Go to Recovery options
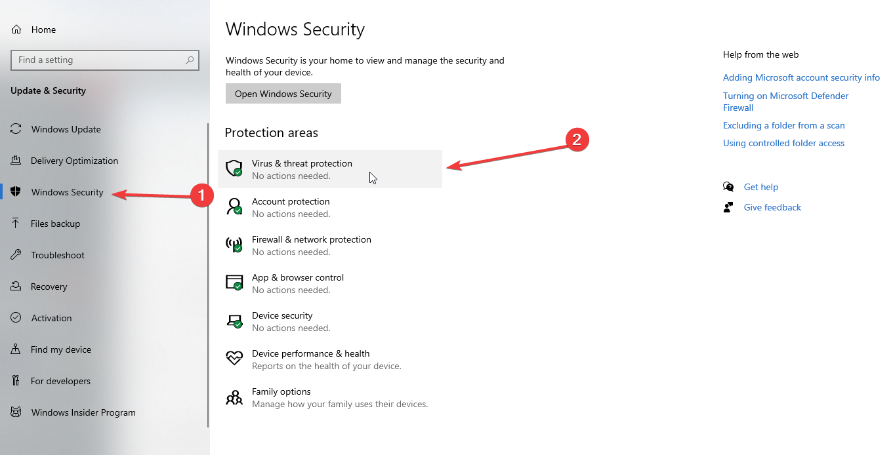This screenshot has height=455, width=893. [49, 287]
